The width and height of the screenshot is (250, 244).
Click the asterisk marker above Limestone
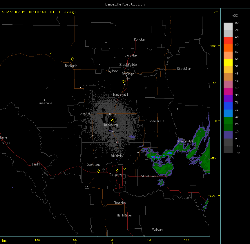[x=44, y=100]
